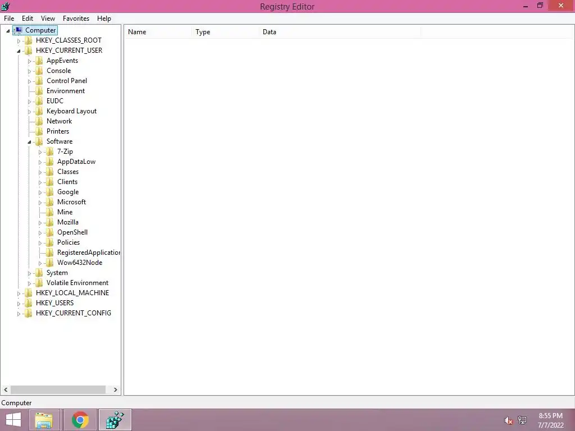The height and width of the screenshot is (431, 575).
Task: Collapse the Computer root node
Action: pyautogui.click(x=8, y=31)
